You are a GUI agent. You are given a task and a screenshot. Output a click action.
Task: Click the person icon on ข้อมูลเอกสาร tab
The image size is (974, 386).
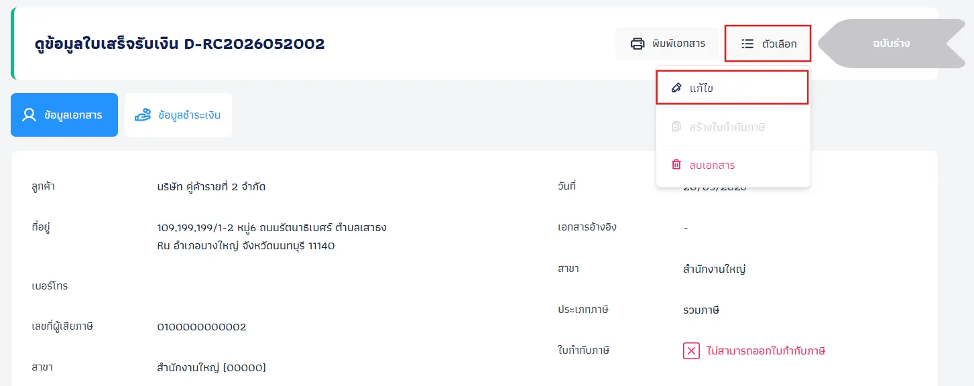[29, 115]
